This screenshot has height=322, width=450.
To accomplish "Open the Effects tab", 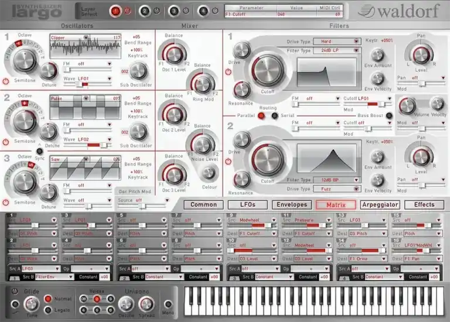I will pos(424,205).
